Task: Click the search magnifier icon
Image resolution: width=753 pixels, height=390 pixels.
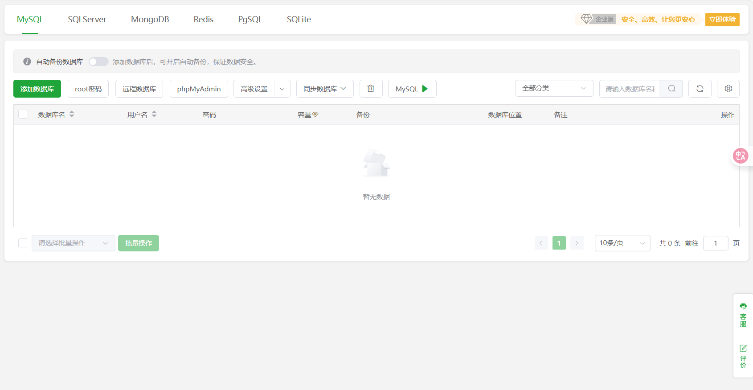Action: pyautogui.click(x=671, y=89)
